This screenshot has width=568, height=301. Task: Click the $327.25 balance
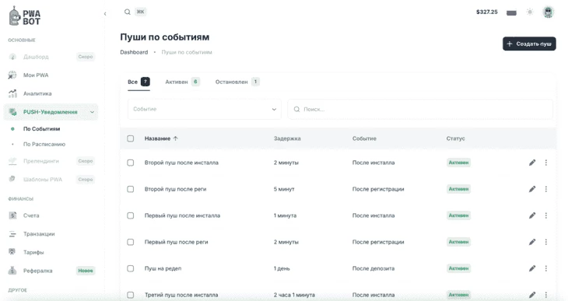pyautogui.click(x=487, y=12)
